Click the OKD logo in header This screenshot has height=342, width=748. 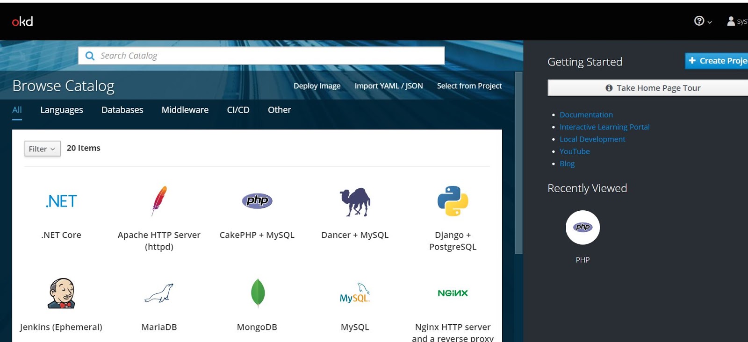click(22, 21)
